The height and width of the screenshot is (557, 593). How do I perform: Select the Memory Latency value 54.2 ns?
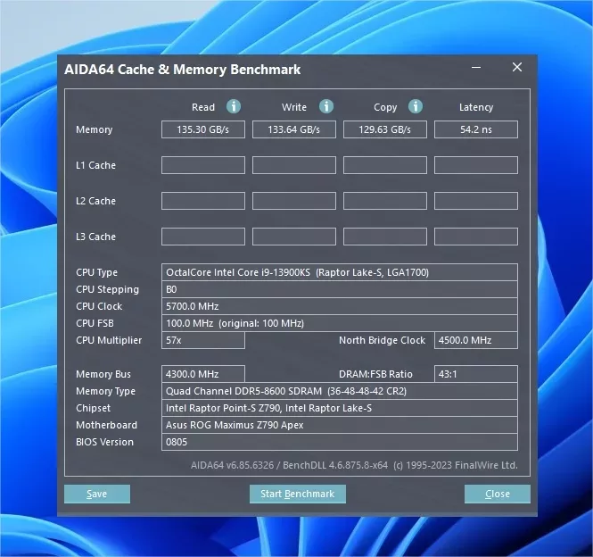point(476,129)
